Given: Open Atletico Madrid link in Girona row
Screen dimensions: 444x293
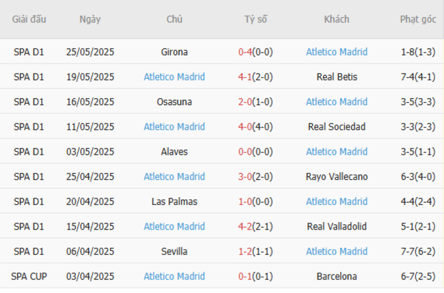Looking at the screenshot, I should click(336, 52).
